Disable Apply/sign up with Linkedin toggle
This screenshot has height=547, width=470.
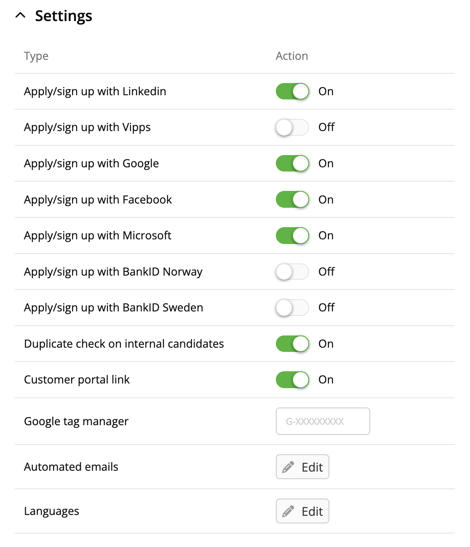[292, 91]
